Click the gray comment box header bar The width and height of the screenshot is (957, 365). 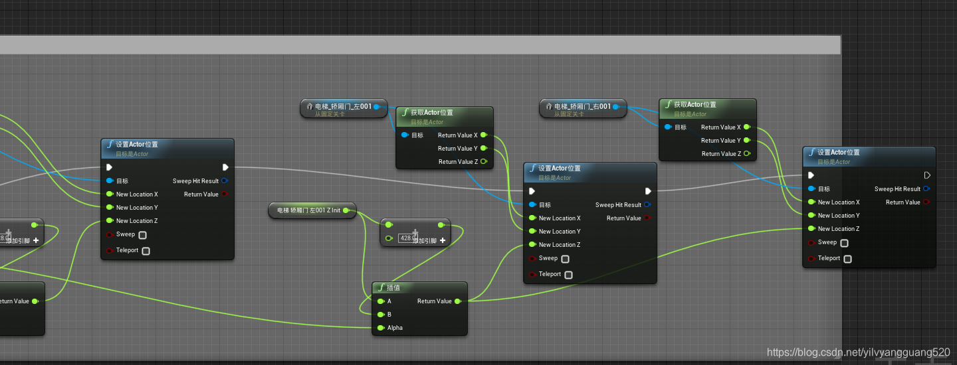coord(420,45)
